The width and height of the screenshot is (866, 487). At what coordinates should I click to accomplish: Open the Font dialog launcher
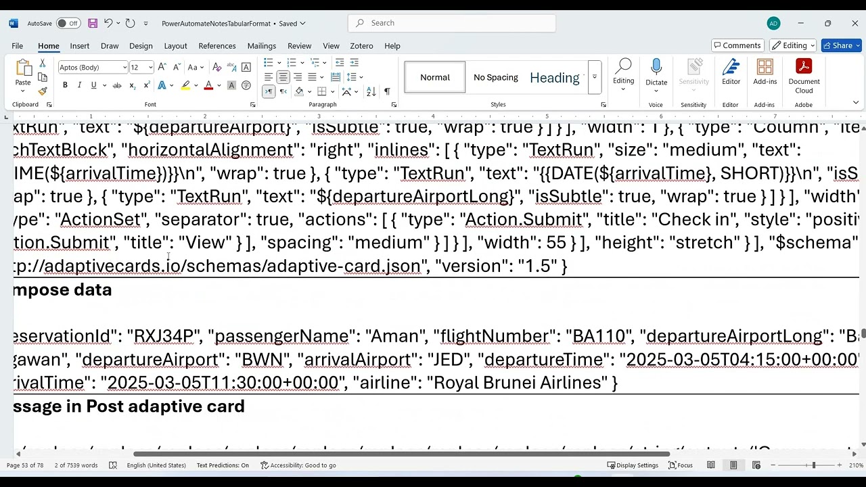(252, 105)
